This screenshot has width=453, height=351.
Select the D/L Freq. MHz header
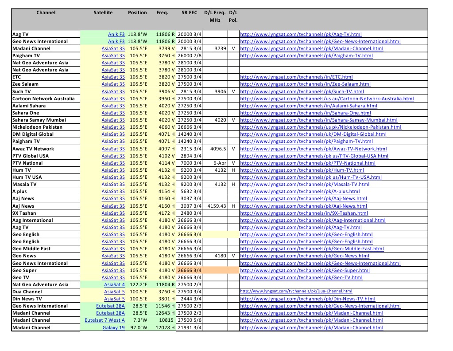click(215, 16)
